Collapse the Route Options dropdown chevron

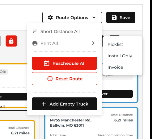click(x=94, y=18)
